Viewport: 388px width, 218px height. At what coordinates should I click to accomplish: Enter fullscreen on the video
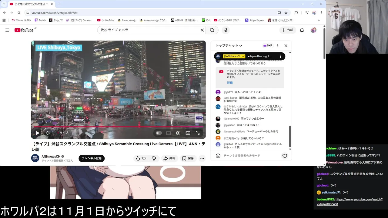198,133
